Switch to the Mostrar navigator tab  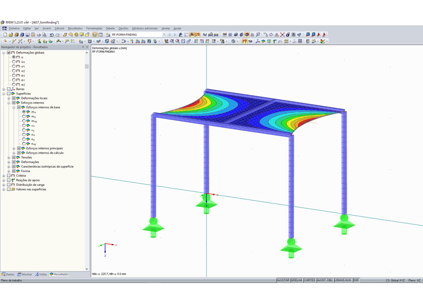point(24,274)
